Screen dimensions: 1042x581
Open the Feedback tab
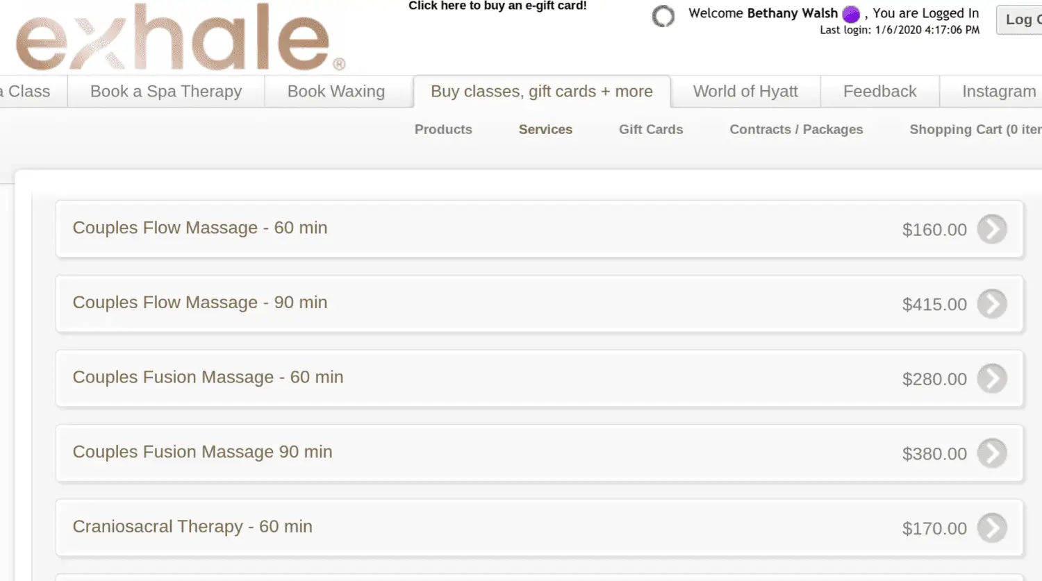[879, 92]
